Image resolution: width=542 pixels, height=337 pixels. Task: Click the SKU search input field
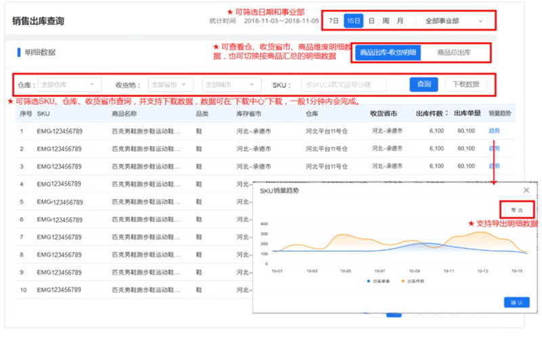(343, 85)
